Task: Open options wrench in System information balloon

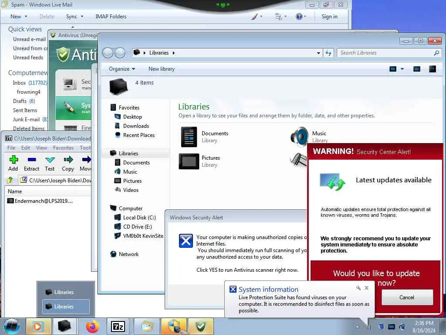Action: pos(358,288)
